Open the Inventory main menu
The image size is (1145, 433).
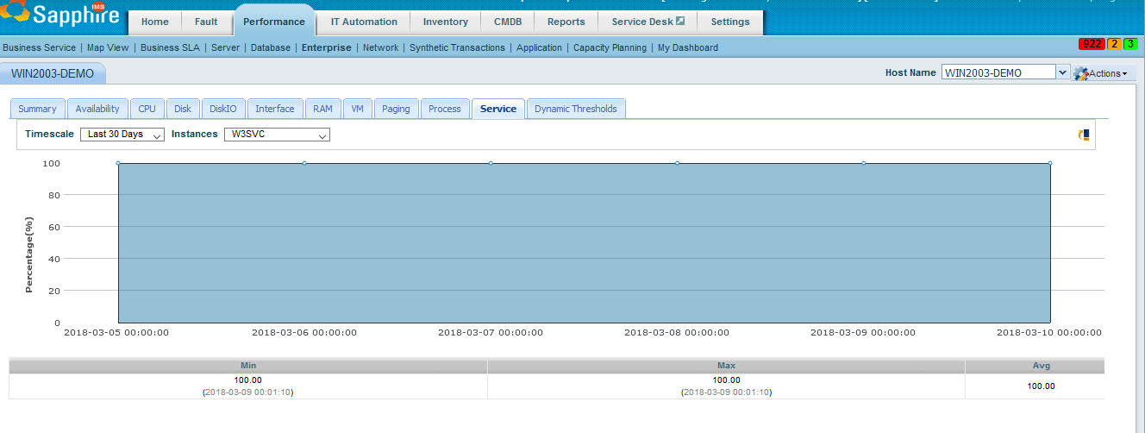coord(445,22)
